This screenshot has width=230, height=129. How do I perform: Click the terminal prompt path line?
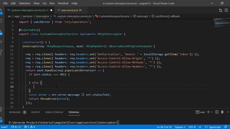coord(64,123)
